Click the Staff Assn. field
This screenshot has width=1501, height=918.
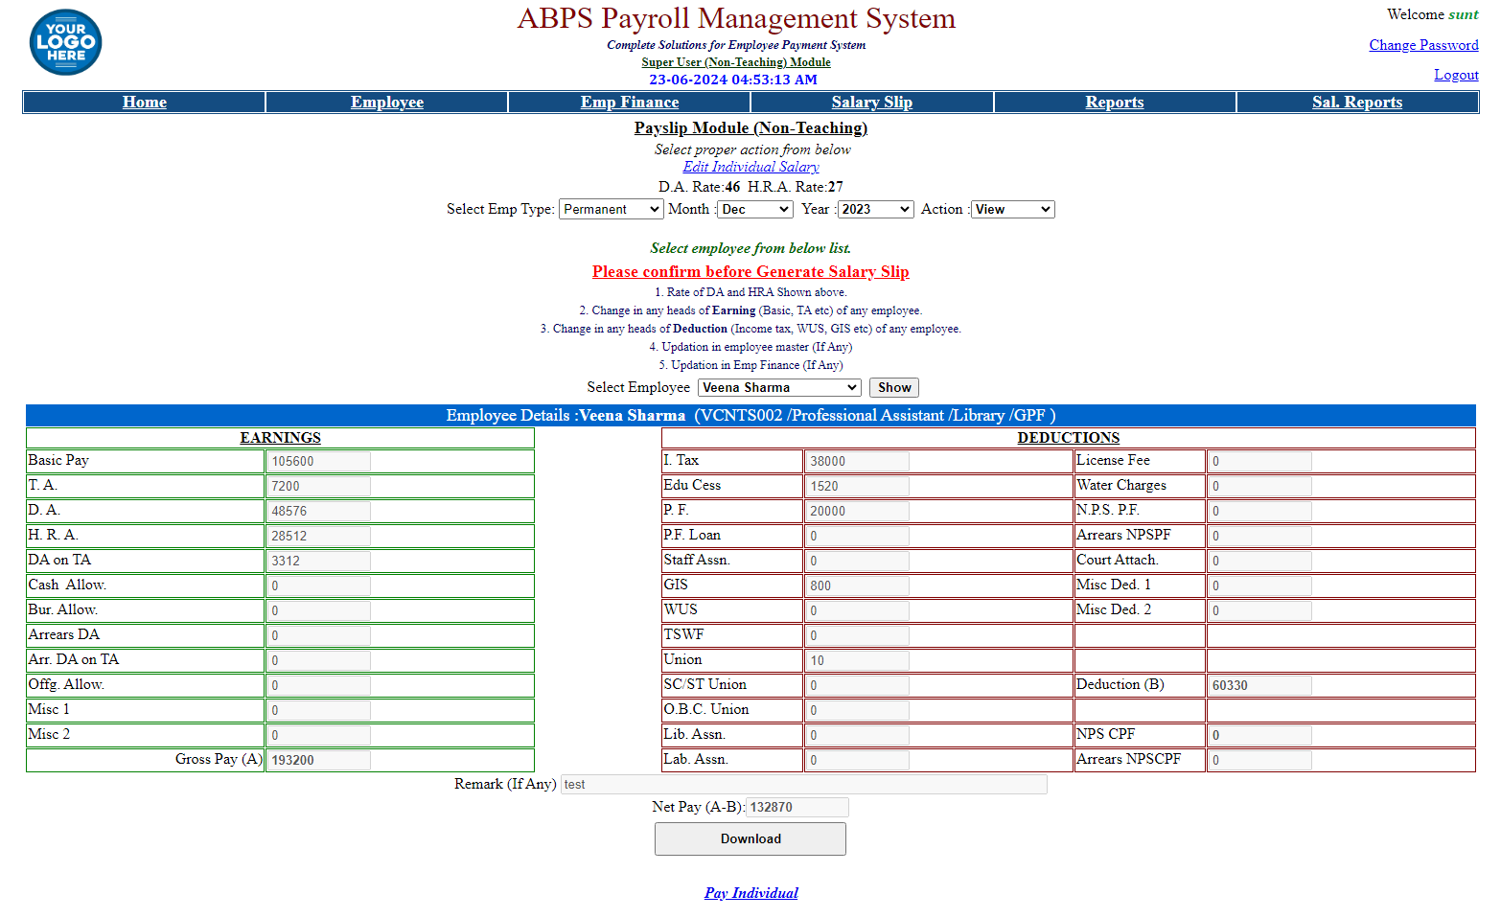tap(857, 561)
